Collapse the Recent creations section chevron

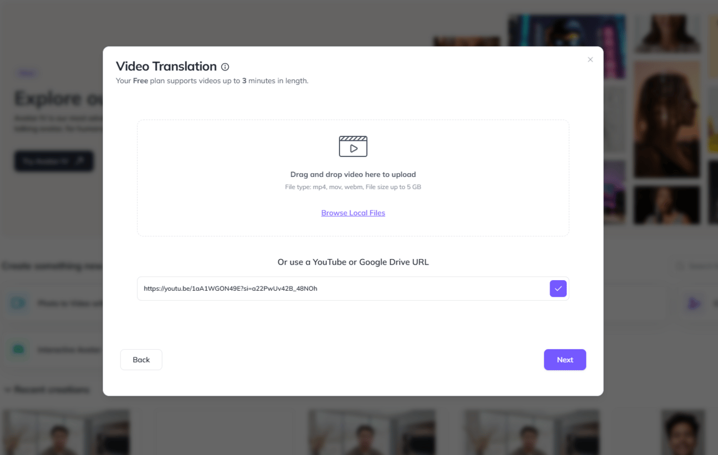[x=7, y=390]
